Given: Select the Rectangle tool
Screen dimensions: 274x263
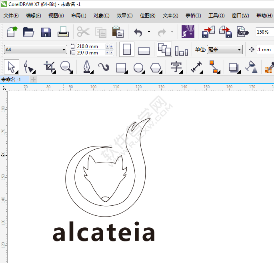Looking at the screenshot, I should click(x=122, y=68).
